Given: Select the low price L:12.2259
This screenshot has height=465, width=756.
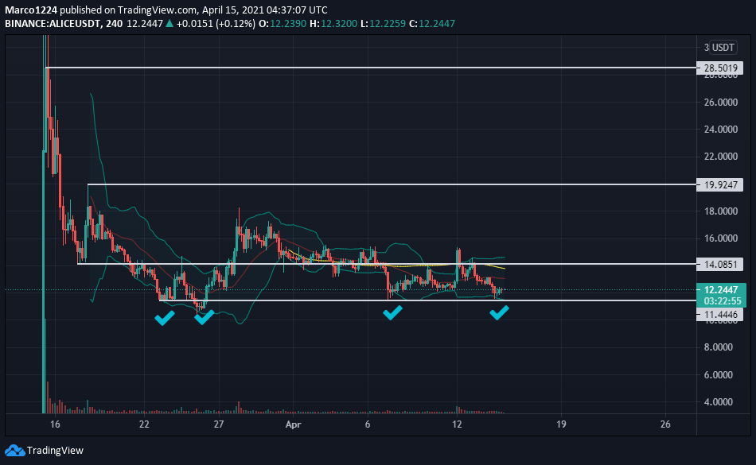Looking at the screenshot, I should (383, 23).
